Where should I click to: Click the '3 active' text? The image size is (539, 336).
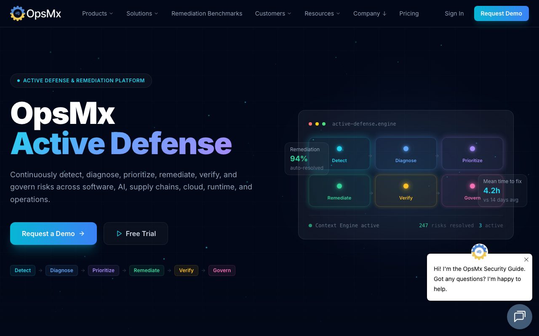tap(491, 226)
